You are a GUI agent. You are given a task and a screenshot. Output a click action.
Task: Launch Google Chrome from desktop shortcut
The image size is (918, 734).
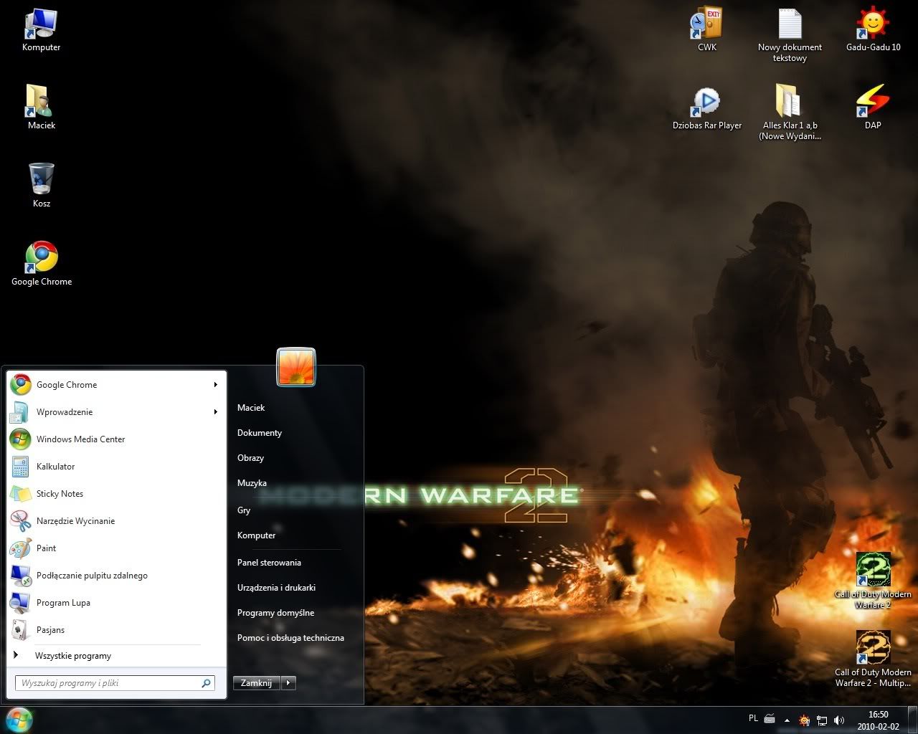click(42, 263)
